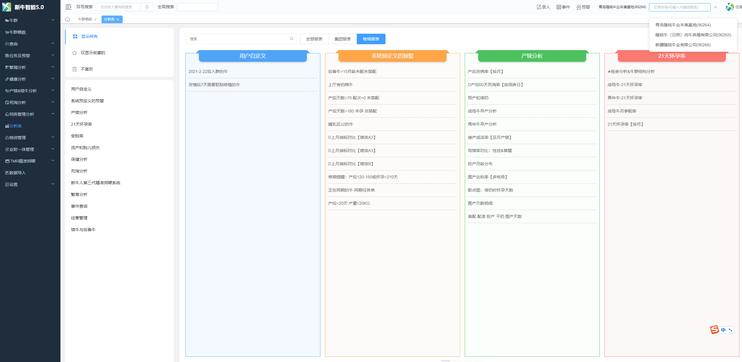Screen dimensions: 742x362
Task: Expand the 死淘分析 sidebar menu
Action: 30,103
